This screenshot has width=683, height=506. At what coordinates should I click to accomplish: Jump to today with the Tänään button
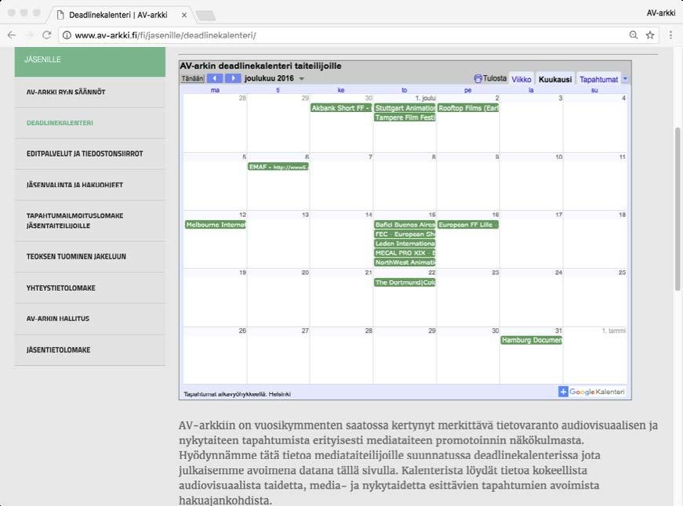click(193, 78)
